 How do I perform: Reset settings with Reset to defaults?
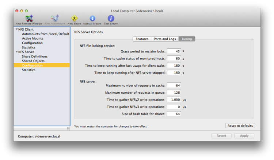click(240, 126)
